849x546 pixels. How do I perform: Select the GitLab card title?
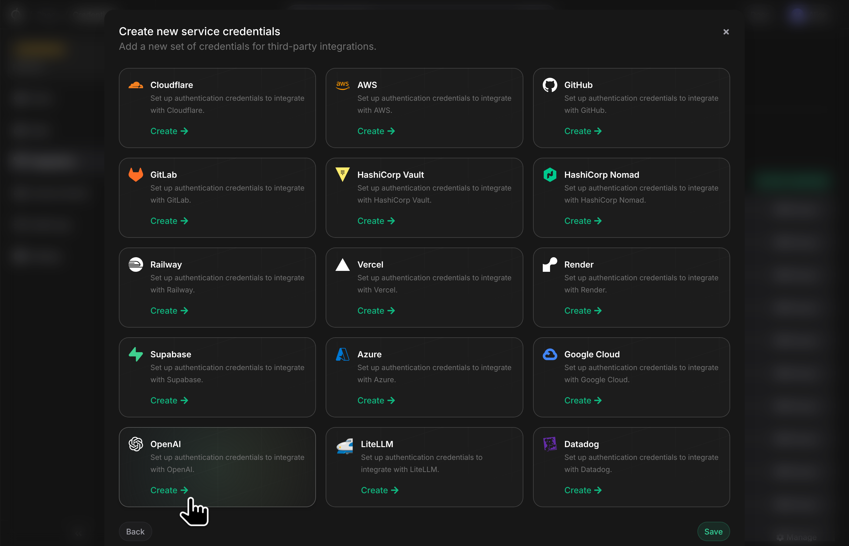(x=163, y=175)
